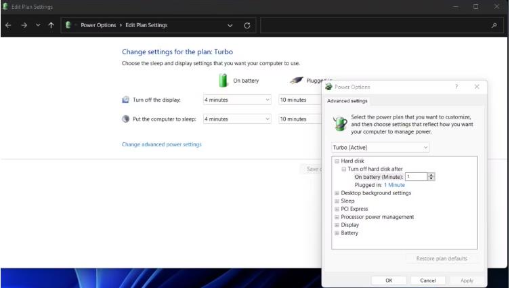
Task: Minimize the Edit Plan Settings window
Action: [456, 7]
